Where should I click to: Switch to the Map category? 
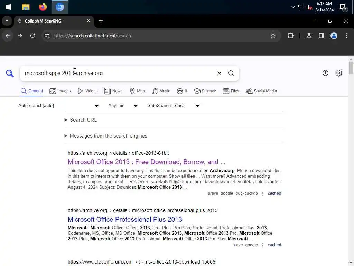coord(138,91)
